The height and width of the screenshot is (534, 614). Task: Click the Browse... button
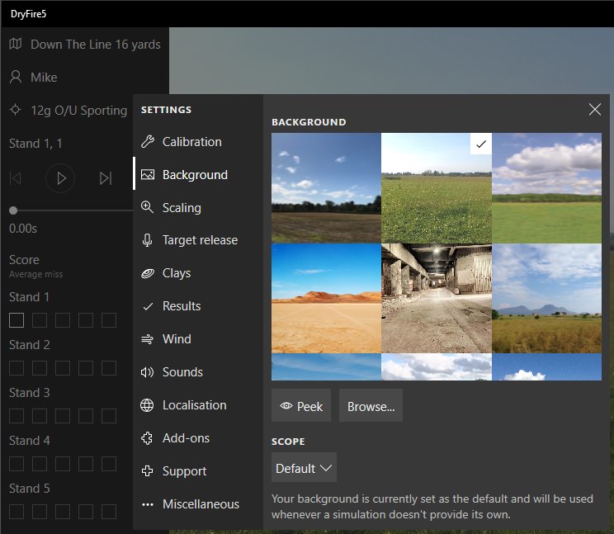(371, 406)
